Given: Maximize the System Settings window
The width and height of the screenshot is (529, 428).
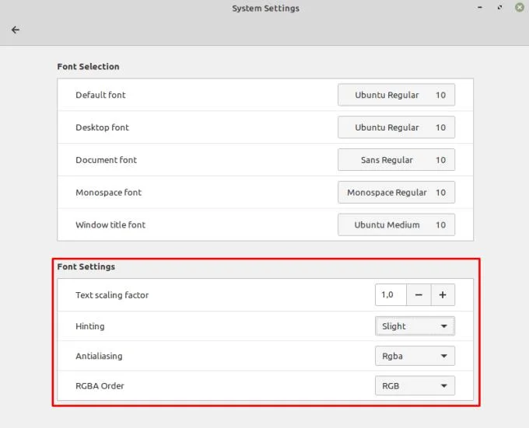Looking at the screenshot, I should pyautogui.click(x=499, y=8).
